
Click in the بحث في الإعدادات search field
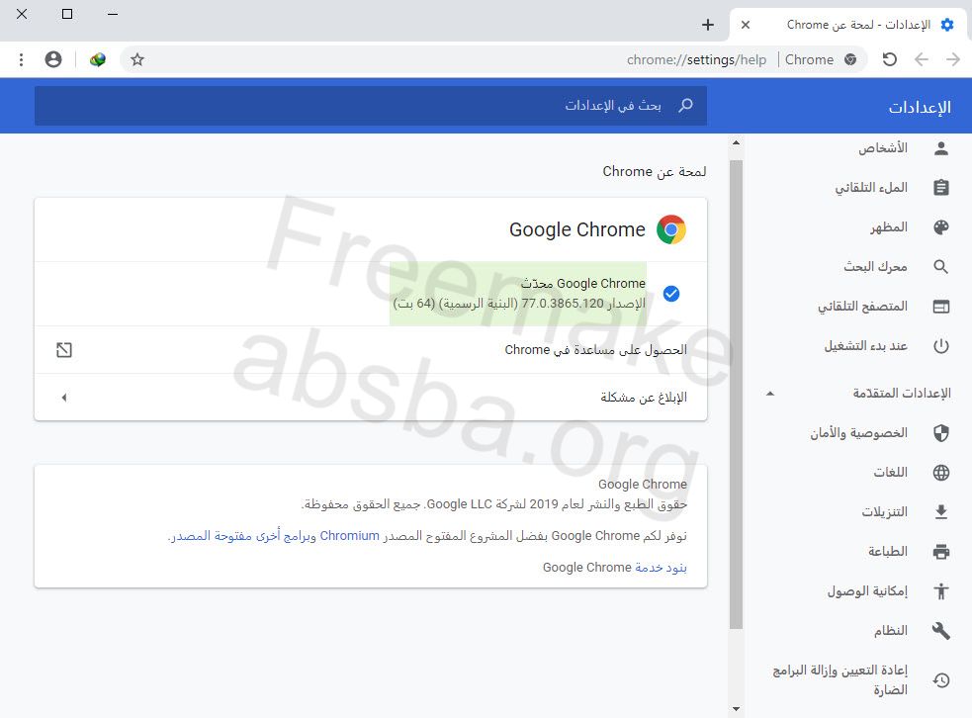(x=371, y=106)
